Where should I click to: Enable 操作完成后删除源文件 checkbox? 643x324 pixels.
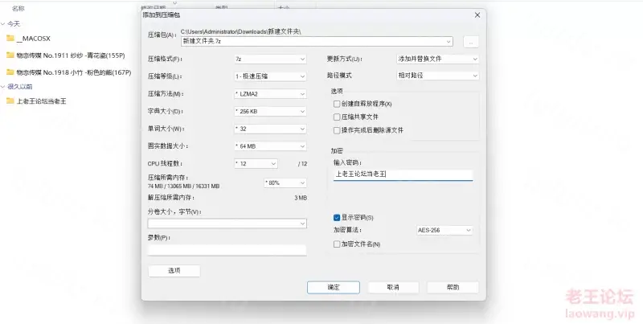coord(337,130)
